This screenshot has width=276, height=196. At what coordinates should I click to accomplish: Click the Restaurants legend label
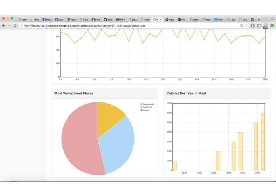[x=149, y=104]
